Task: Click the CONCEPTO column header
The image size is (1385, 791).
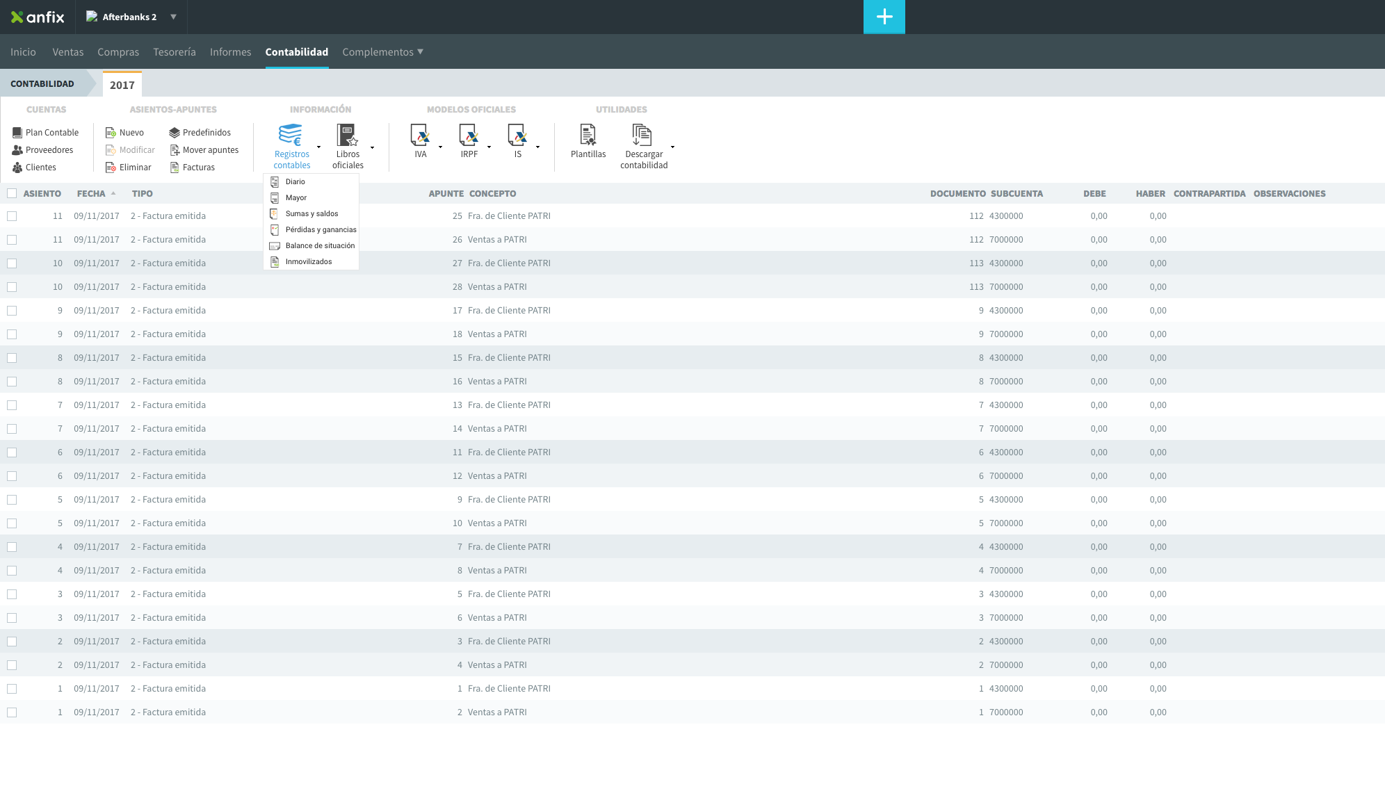Action: (x=493, y=193)
